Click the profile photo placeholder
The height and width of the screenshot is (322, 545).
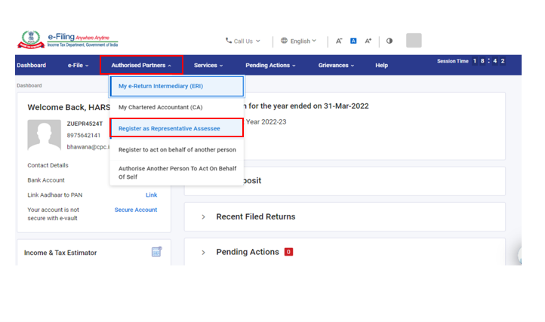point(44,135)
